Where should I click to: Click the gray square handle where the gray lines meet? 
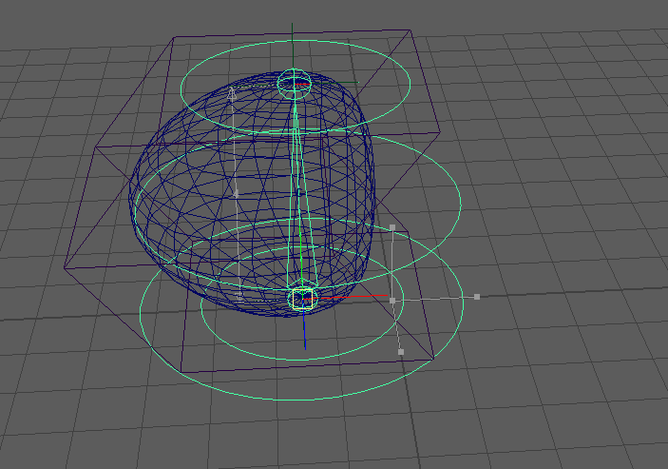click(x=392, y=301)
